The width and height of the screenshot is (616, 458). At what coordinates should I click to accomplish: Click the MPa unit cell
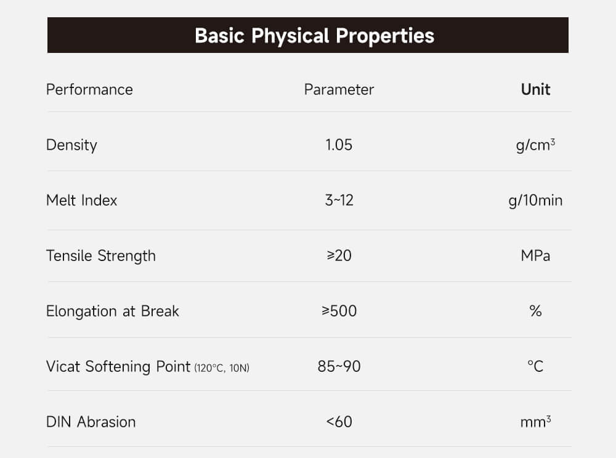(535, 255)
